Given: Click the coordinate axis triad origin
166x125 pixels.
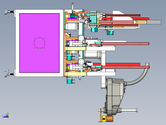Looking at the screenshot, I should point(8,117).
